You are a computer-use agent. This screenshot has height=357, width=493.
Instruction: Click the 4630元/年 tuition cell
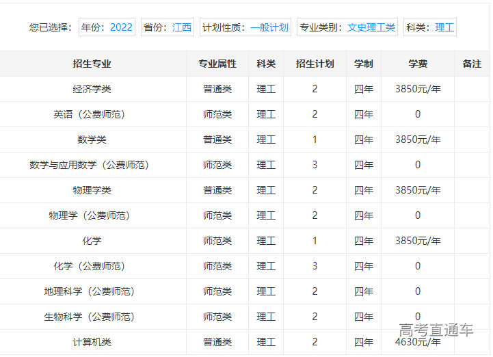(x=418, y=342)
